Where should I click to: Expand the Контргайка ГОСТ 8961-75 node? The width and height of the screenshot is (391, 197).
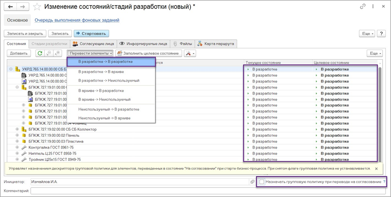tap(17, 147)
